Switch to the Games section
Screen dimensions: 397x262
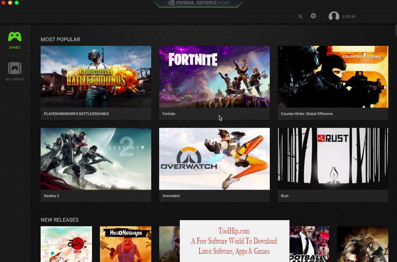click(15, 40)
